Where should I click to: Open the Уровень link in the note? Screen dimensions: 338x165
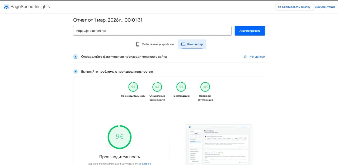(x=147, y=164)
